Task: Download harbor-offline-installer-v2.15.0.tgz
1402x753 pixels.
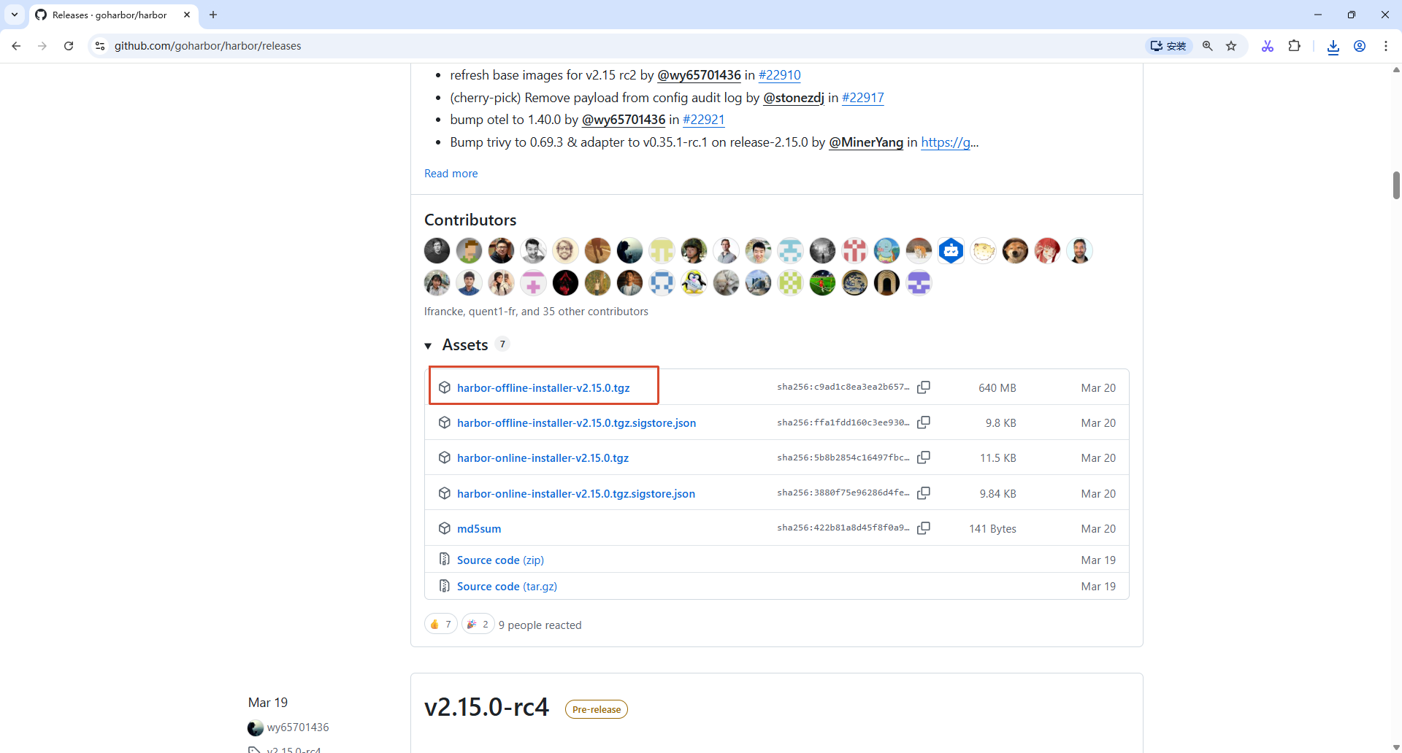Action: tap(543, 388)
